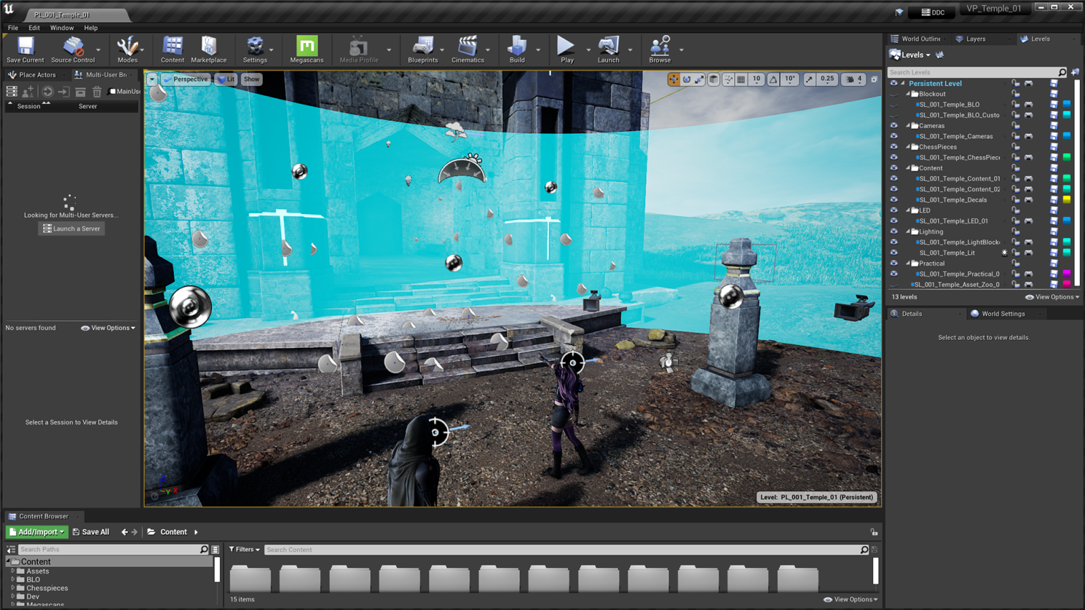Click the yellow color swatch beside SL_001_Temple_Decals
The image size is (1085, 610).
(x=1067, y=199)
